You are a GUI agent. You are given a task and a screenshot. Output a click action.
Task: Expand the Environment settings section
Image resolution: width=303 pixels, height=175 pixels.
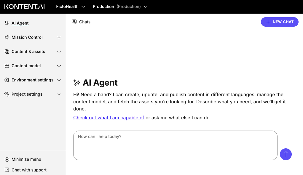(x=59, y=80)
